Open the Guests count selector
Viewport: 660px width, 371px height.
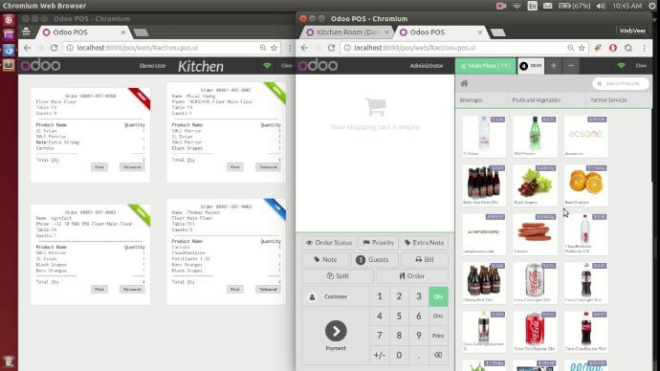372,259
